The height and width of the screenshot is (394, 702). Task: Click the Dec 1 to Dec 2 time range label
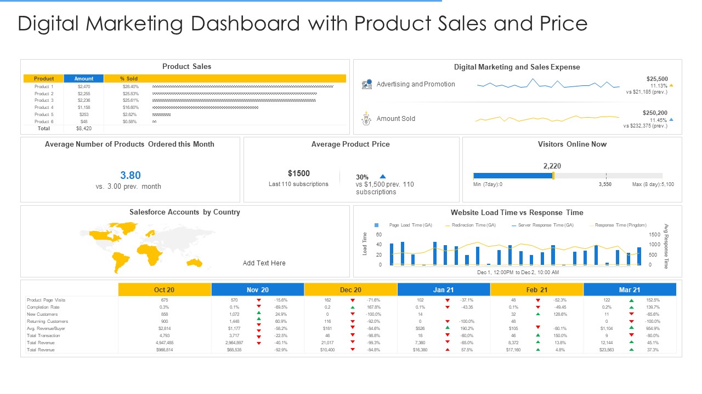click(x=518, y=272)
